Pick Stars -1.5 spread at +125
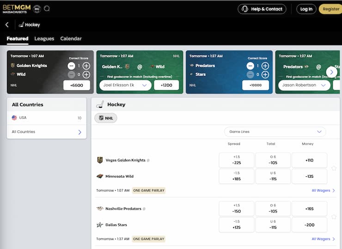342x249 pixels. click(237, 225)
